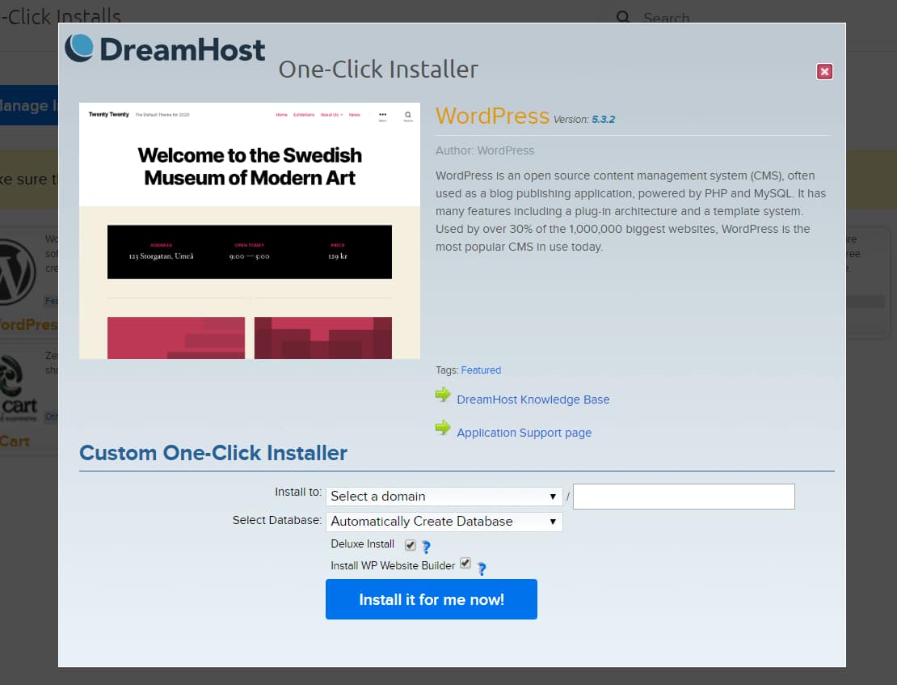
Task: Expand the Select Database dropdown
Action: [x=444, y=522]
